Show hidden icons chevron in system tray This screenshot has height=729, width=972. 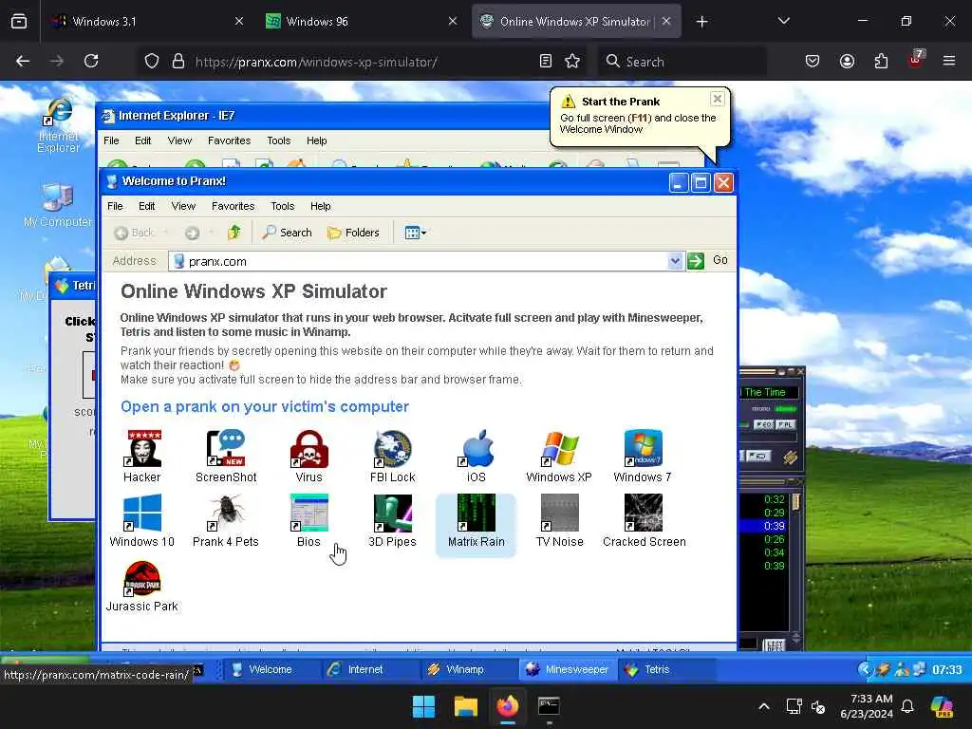pos(764,706)
